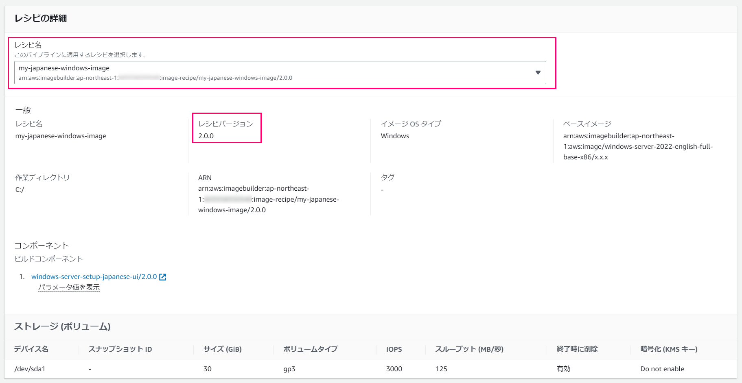Viewport: 742px width, 383px height.
Task: Click the /dev/sda1 device row entry
Action: tap(30, 369)
